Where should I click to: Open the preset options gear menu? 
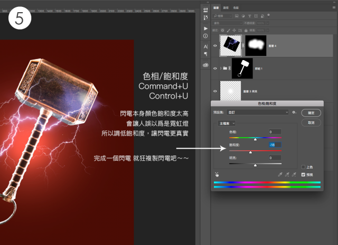294,112
